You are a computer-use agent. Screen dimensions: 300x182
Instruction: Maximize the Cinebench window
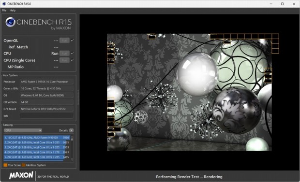[x=282, y=4]
